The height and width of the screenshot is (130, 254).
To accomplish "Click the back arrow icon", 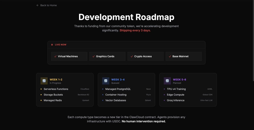I will [x=38, y=5].
